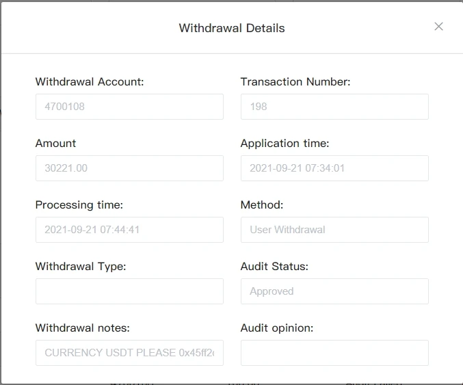Screen dimensions: 463x385
Task: Click the Processing time field
Action: (x=129, y=230)
